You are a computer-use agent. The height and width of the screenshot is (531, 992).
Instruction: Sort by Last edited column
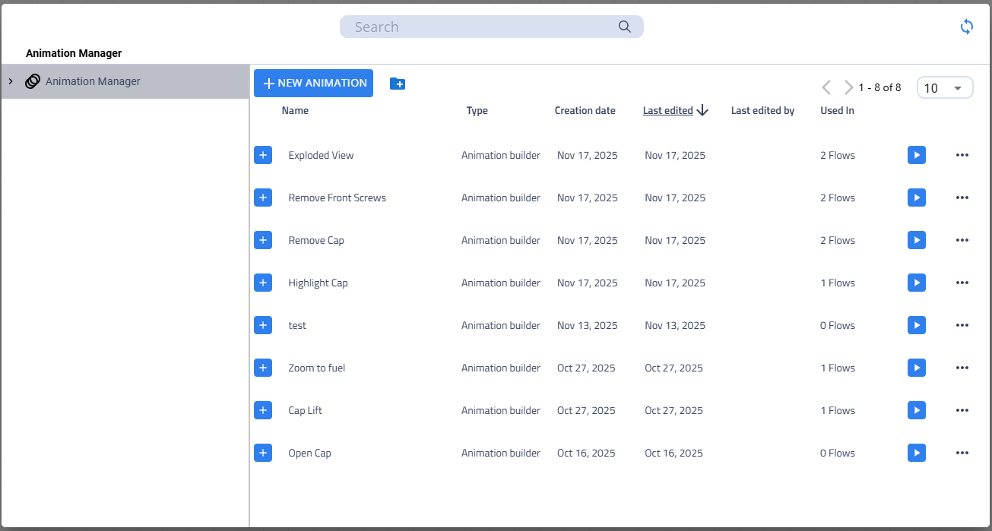click(x=668, y=110)
